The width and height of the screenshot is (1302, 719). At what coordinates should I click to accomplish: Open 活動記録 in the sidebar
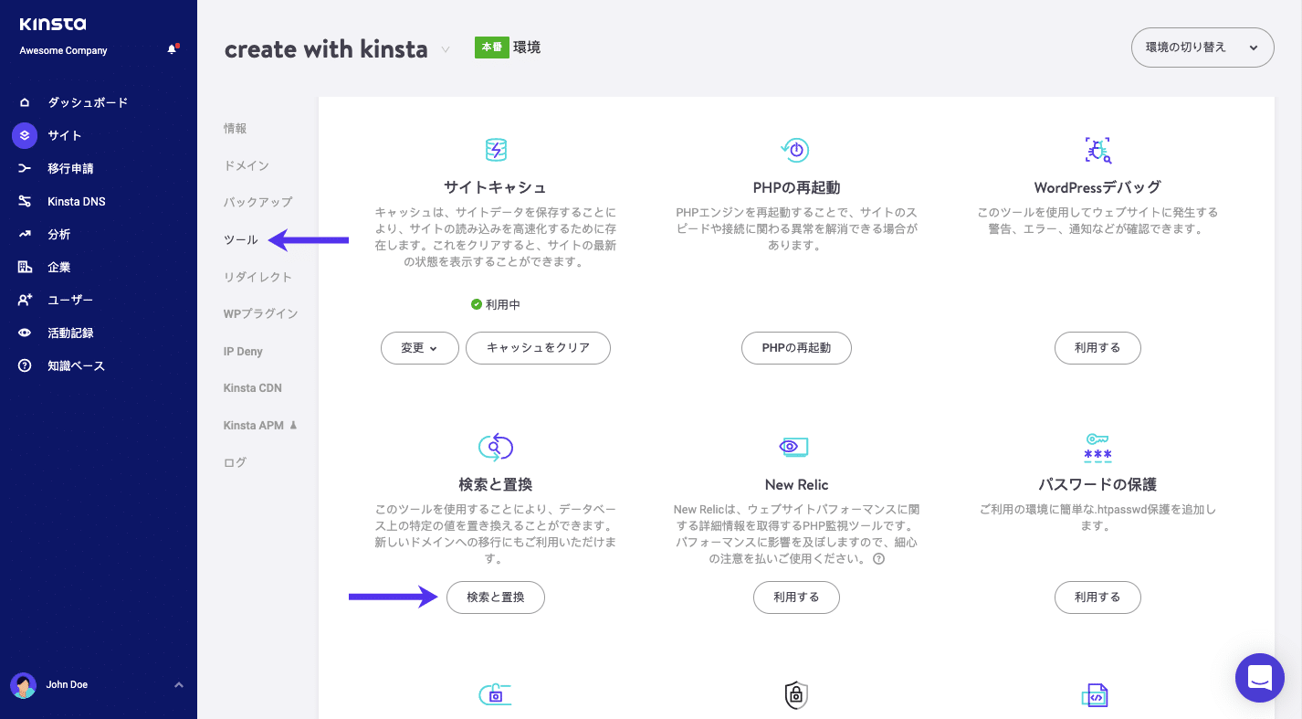70,333
